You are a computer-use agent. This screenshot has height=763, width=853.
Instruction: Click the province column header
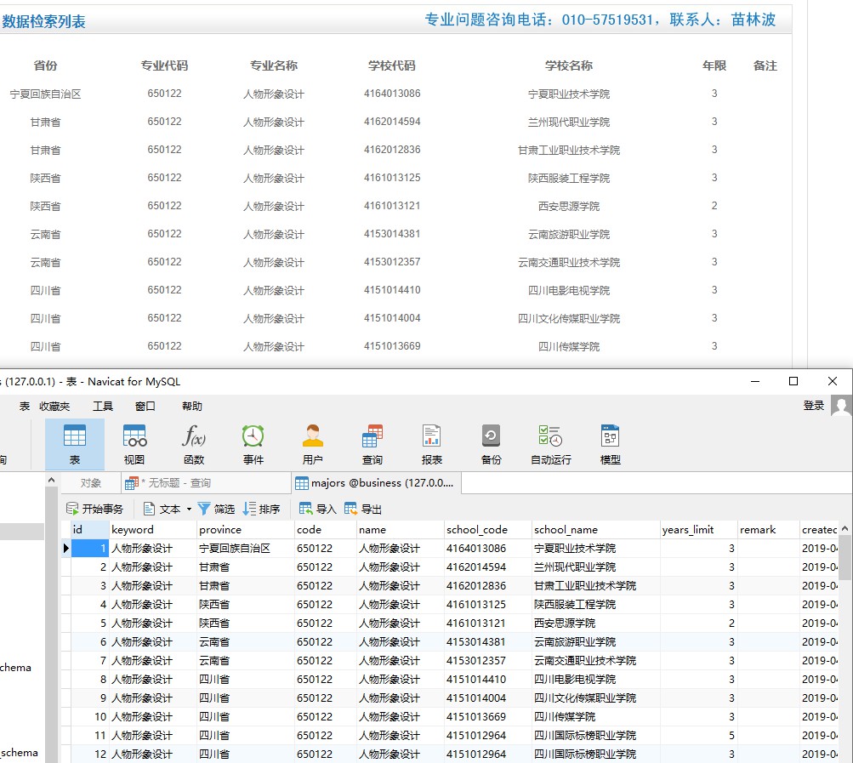(x=245, y=530)
